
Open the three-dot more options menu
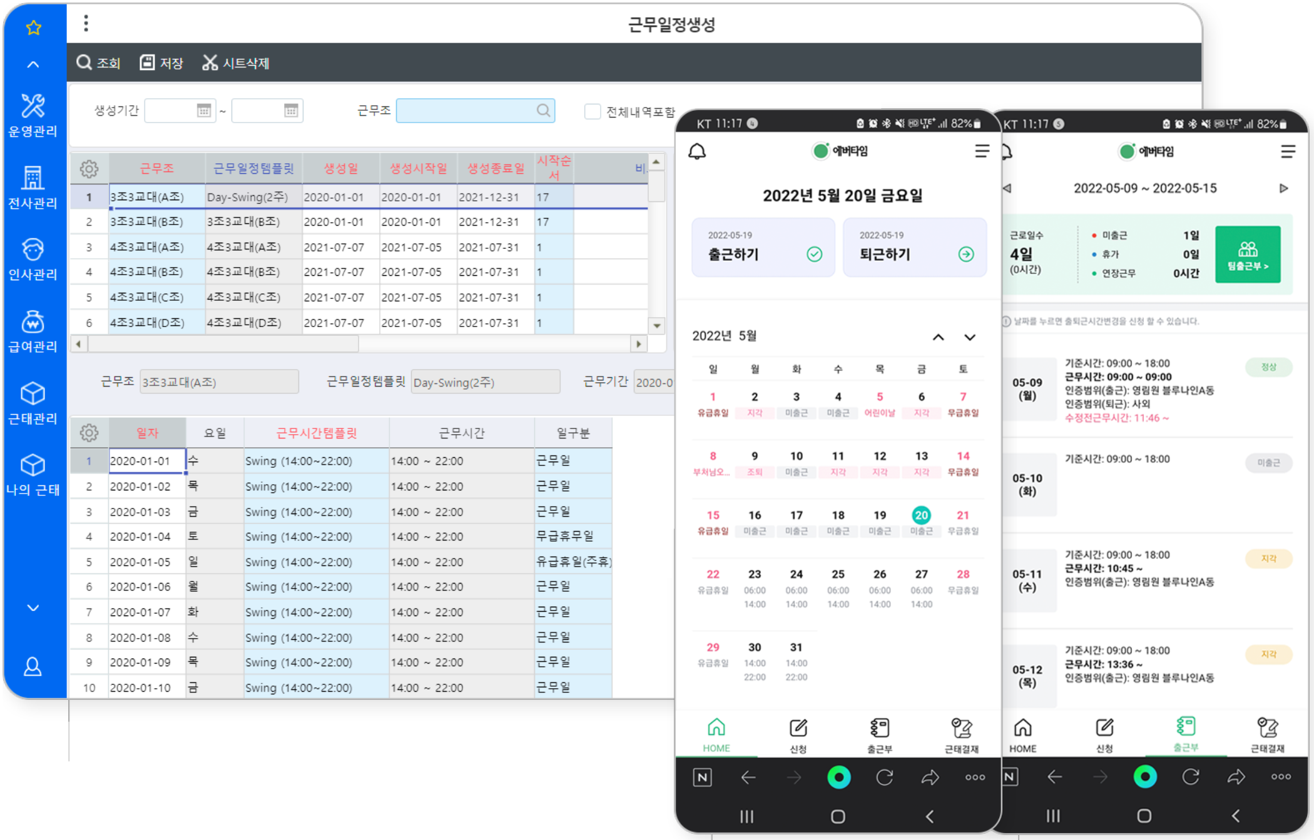pyautogui.click(x=86, y=23)
